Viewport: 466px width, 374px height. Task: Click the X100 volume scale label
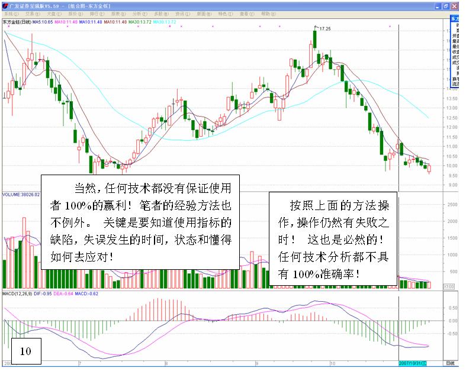[449, 286]
